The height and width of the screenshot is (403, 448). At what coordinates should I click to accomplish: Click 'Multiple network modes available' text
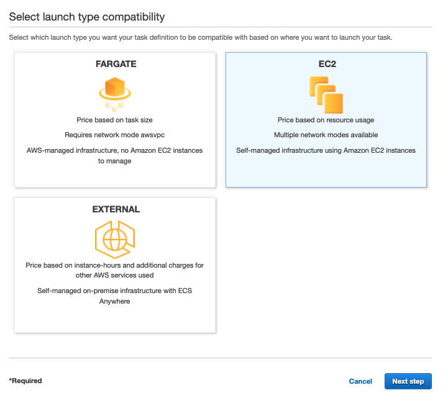[326, 135]
